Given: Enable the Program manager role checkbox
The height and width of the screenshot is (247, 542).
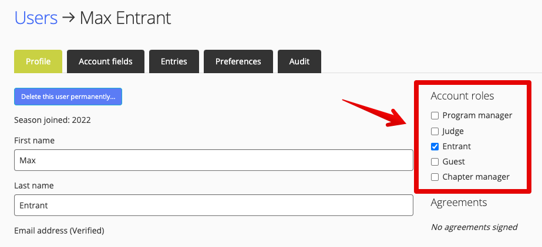Looking at the screenshot, I should [435, 115].
